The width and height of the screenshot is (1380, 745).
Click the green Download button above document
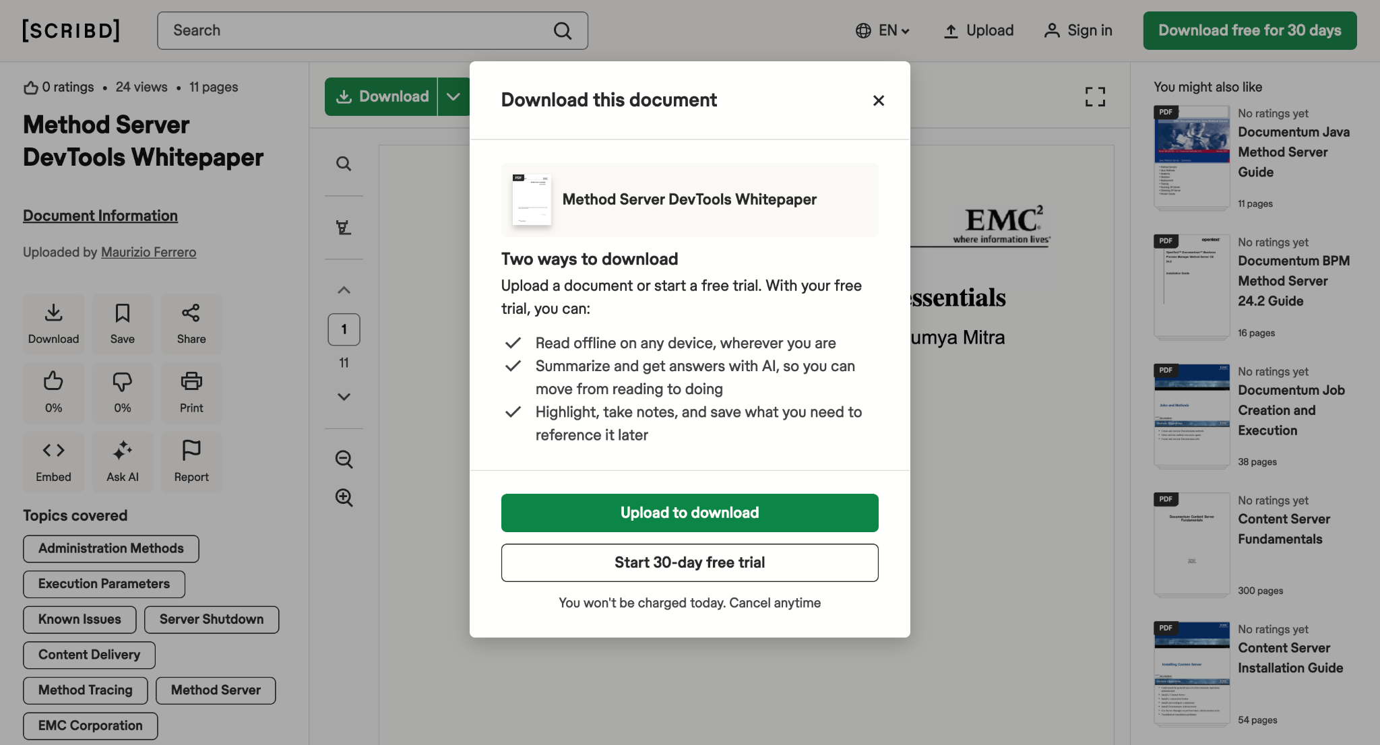point(381,96)
